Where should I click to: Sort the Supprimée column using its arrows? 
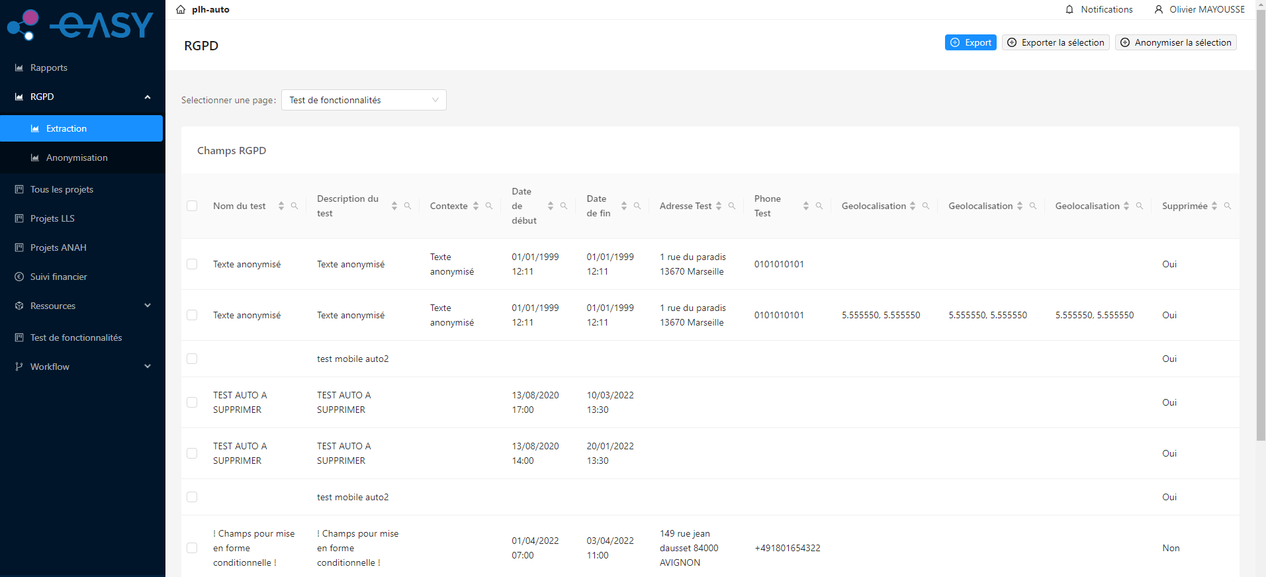[1214, 206]
